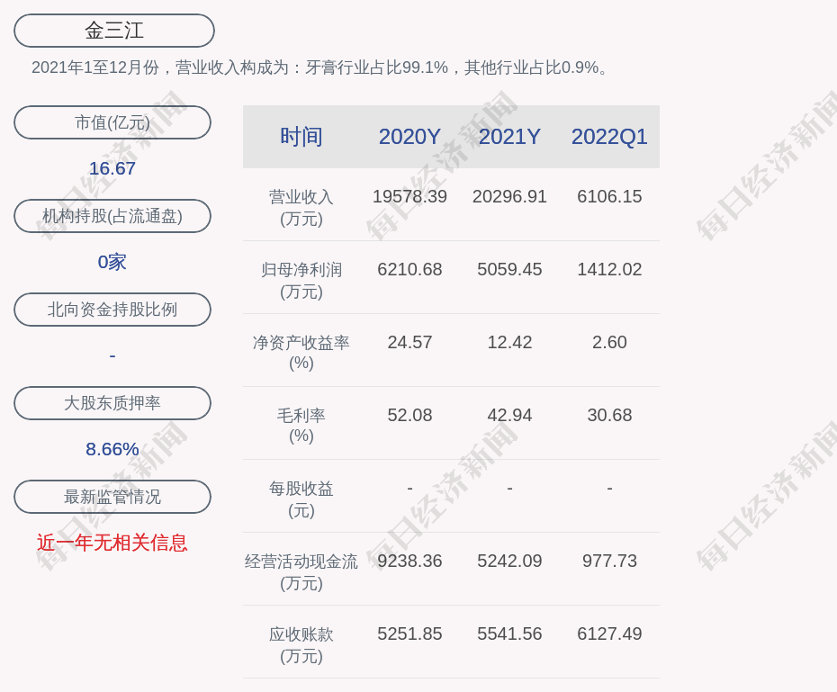Click the 金三江 company name pill
837x692 pixels.
pos(114,31)
